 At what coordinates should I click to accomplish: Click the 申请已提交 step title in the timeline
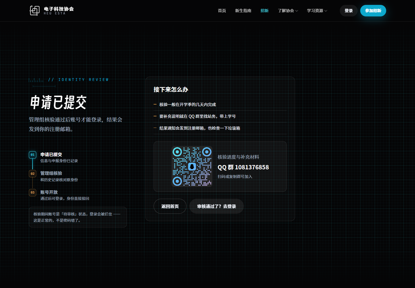click(51, 154)
